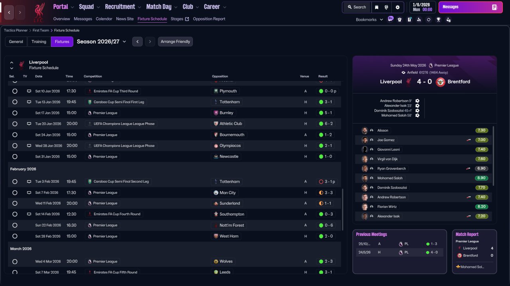The height and width of the screenshot is (286, 510).
Task: Select the Plymouth fixture radio button
Action: pos(15,91)
